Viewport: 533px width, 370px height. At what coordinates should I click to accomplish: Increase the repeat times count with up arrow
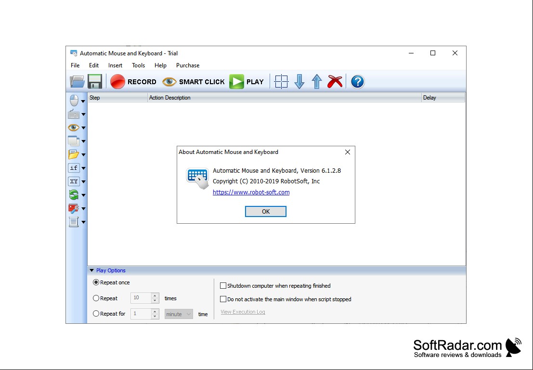pyautogui.click(x=155, y=295)
